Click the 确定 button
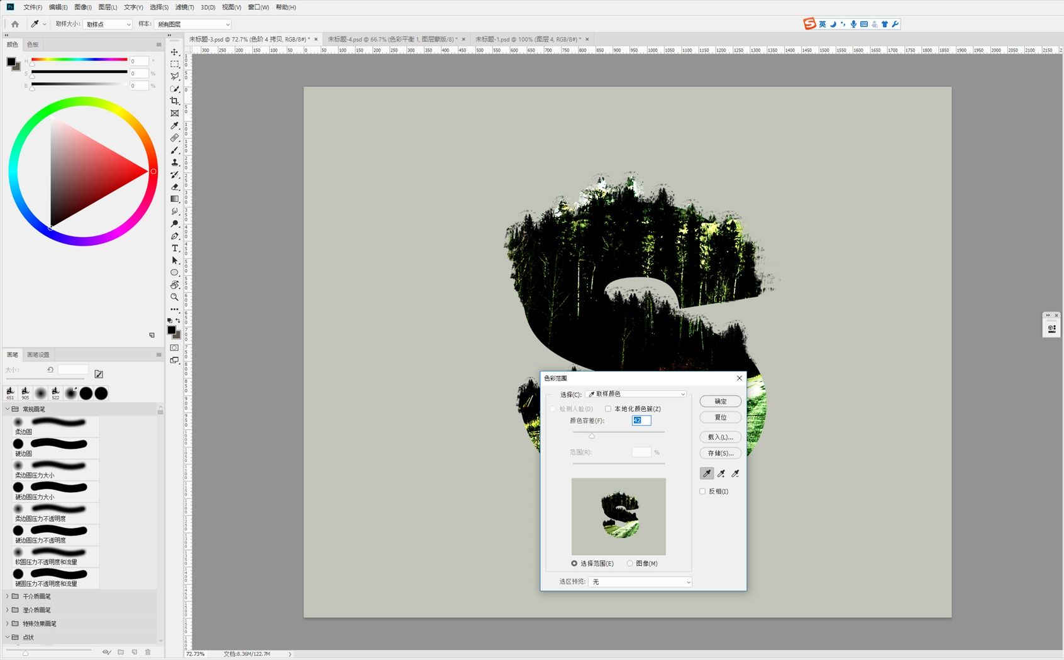Image resolution: width=1064 pixels, height=660 pixels. (x=721, y=401)
